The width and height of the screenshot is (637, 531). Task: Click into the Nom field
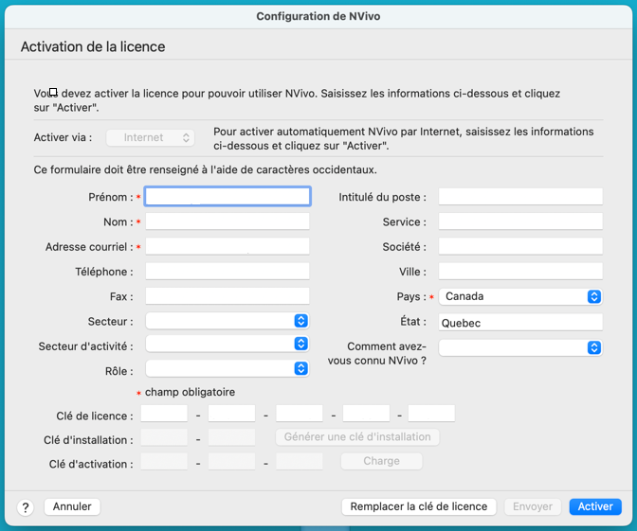[x=227, y=221]
